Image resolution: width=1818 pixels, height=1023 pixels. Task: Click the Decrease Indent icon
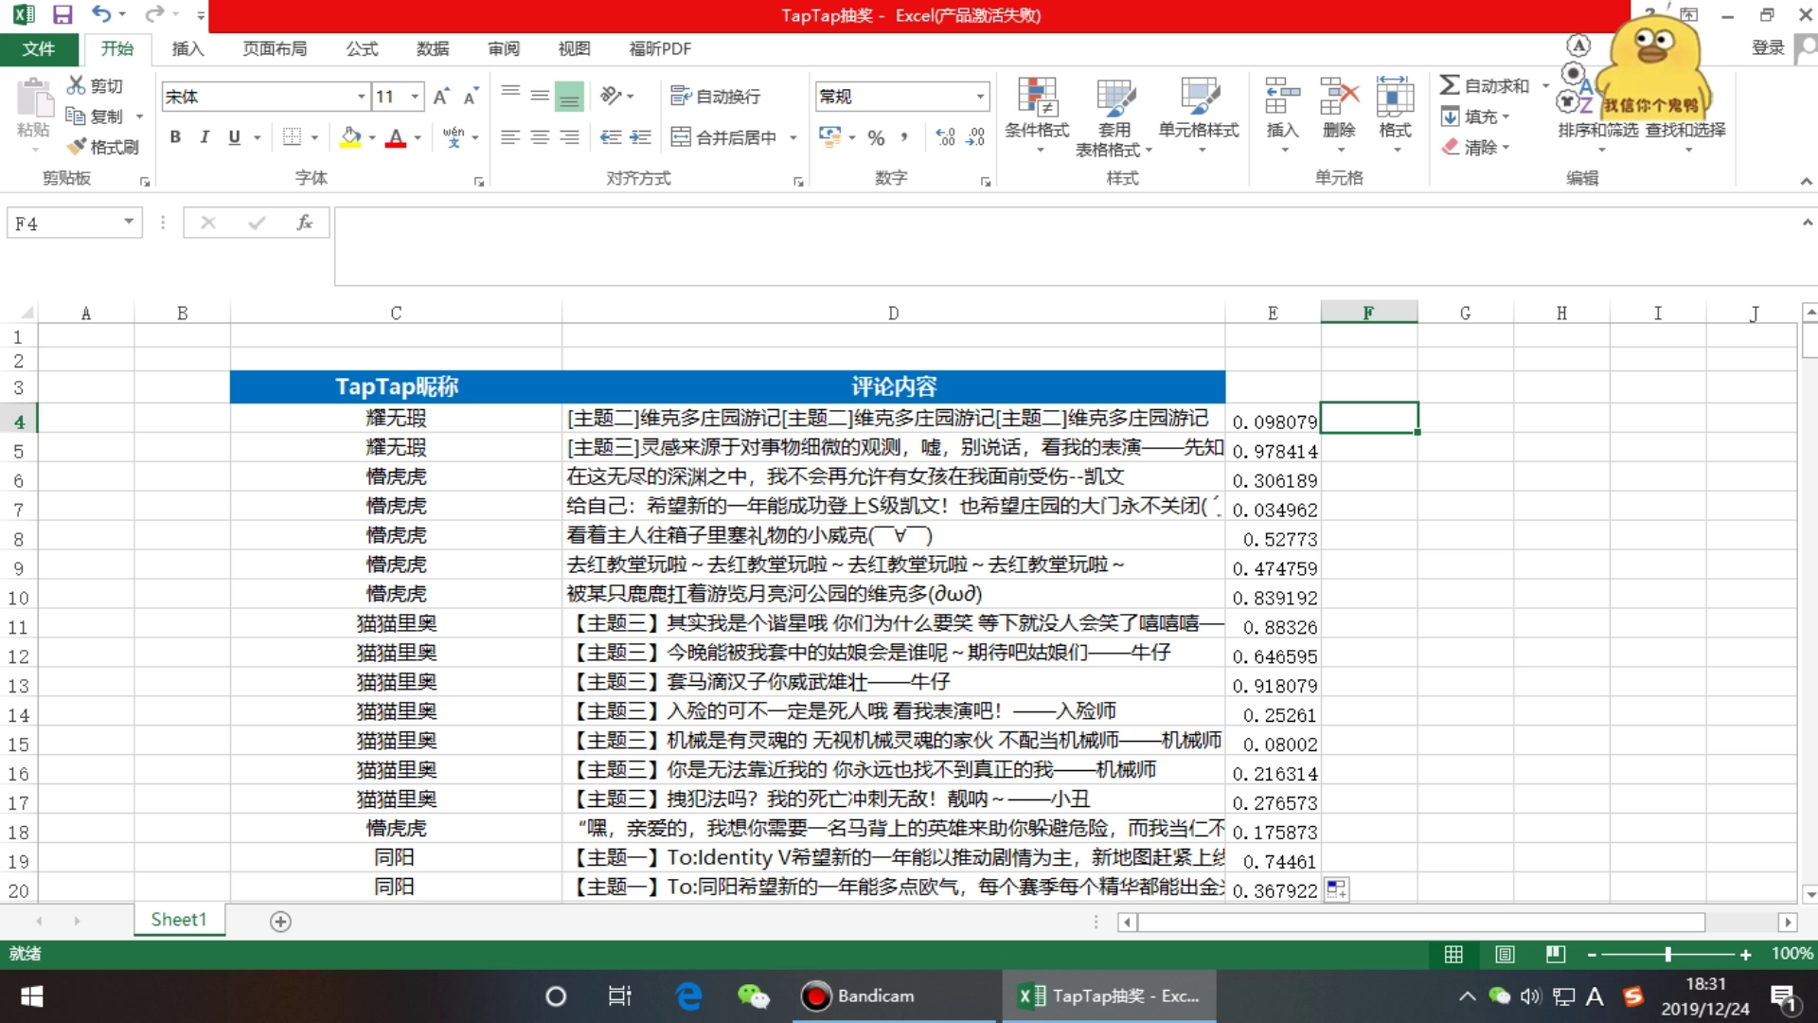(611, 137)
